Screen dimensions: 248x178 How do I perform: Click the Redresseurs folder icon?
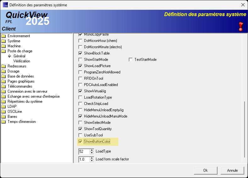pos(3,66)
